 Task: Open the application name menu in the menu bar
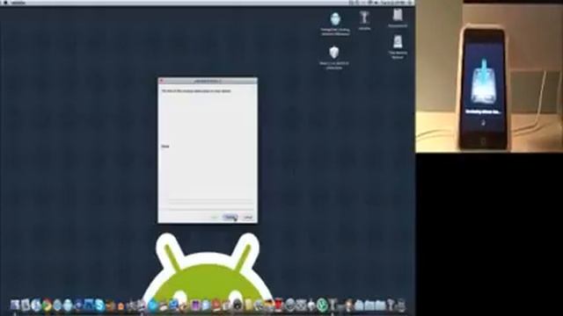(x=18, y=3)
